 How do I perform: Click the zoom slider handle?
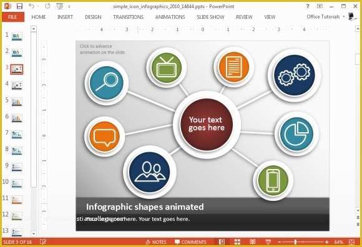295,242
